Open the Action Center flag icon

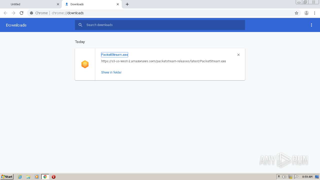[296, 177]
